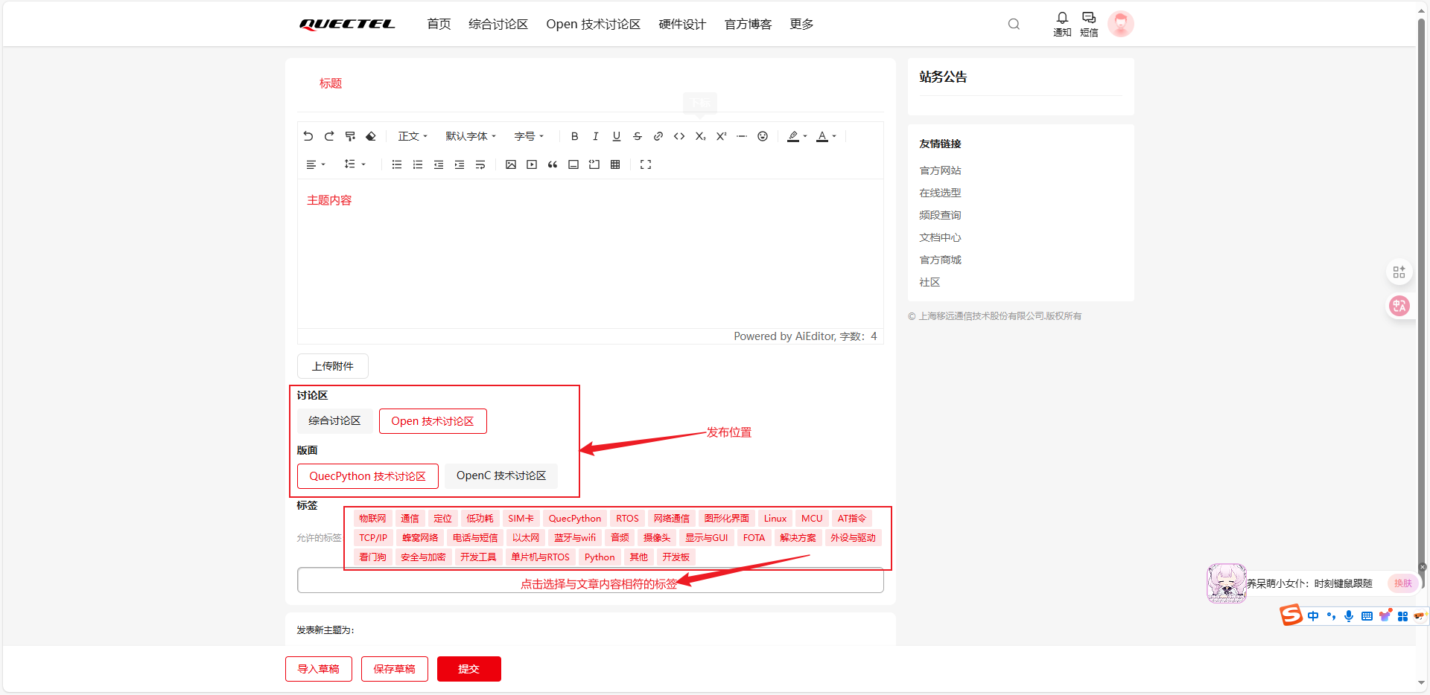1430x695 pixels.
Task: Open 硬件设计 navigation item
Action: click(682, 24)
